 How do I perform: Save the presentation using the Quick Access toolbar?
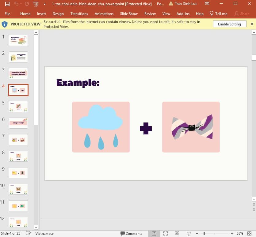[7, 4]
